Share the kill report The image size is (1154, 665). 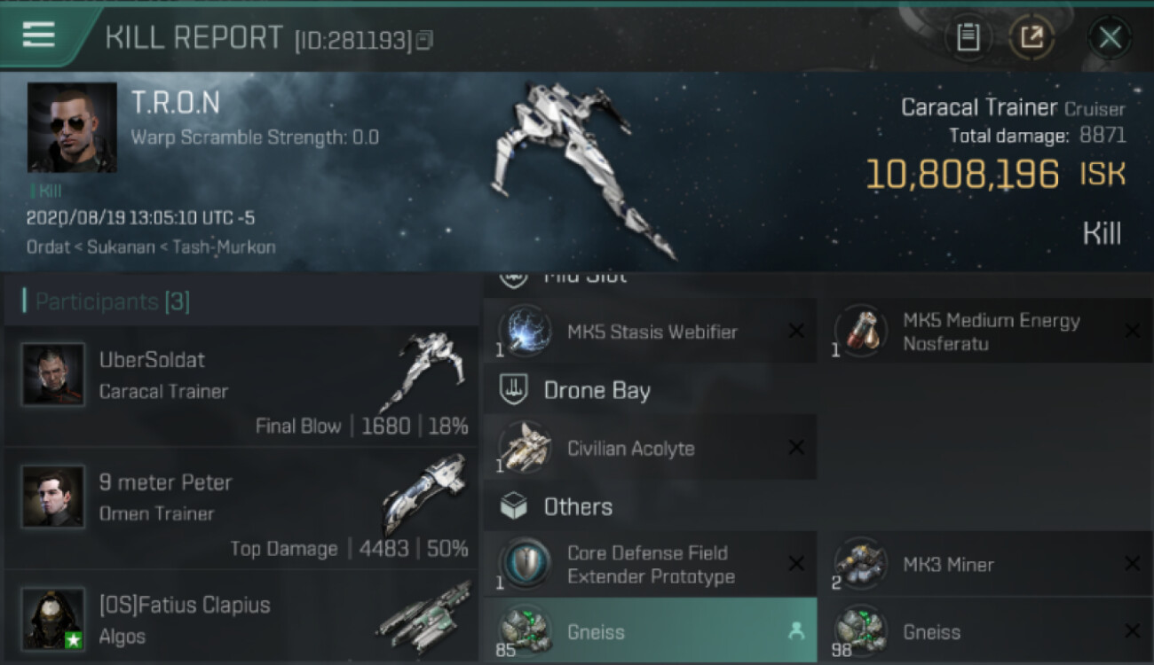(1031, 38)
